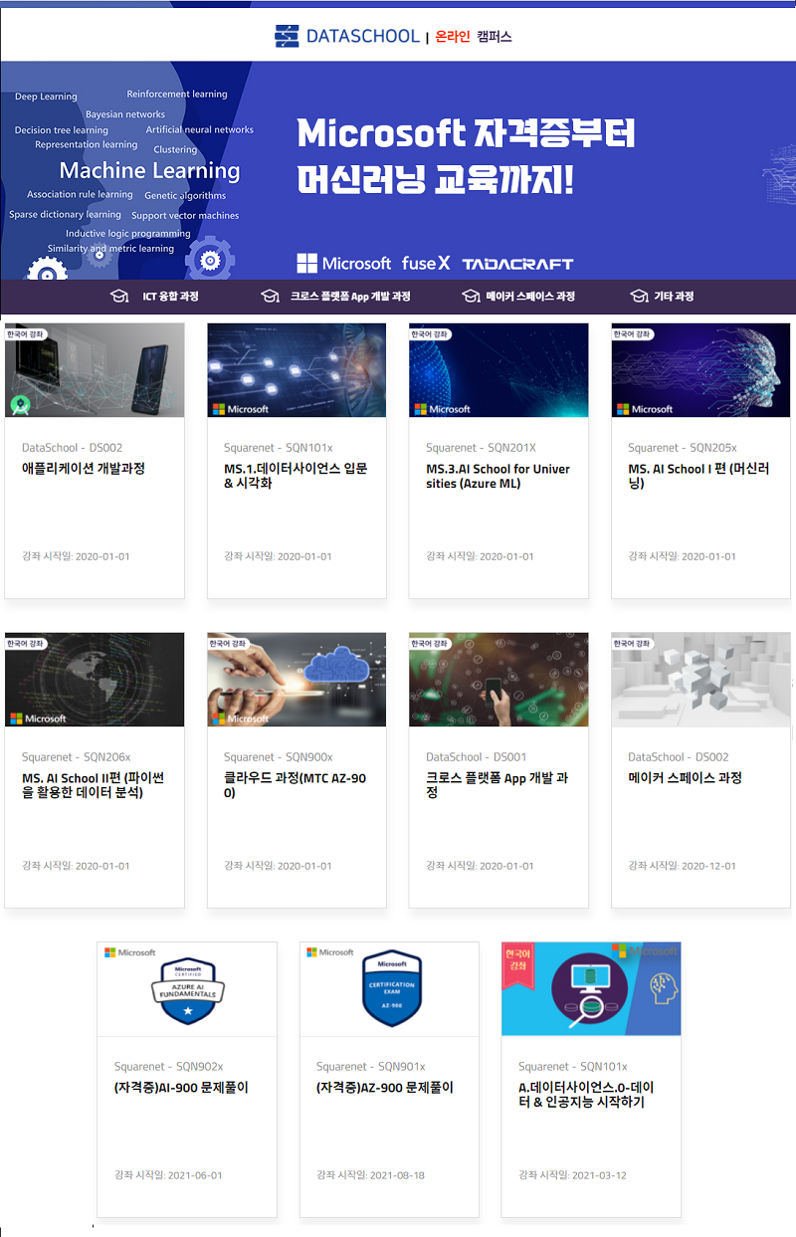Open 크로스 플랫폼 App 개발 과정 menu
Image resolution: width=796 pixels, height=1237 pixels.
(350, 296)
